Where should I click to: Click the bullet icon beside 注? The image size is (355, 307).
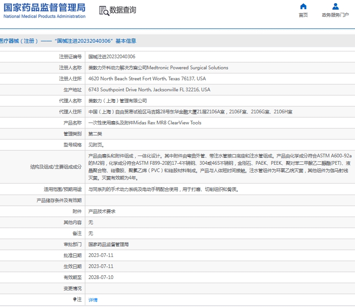pyautogui.click(x=75, y=299)
